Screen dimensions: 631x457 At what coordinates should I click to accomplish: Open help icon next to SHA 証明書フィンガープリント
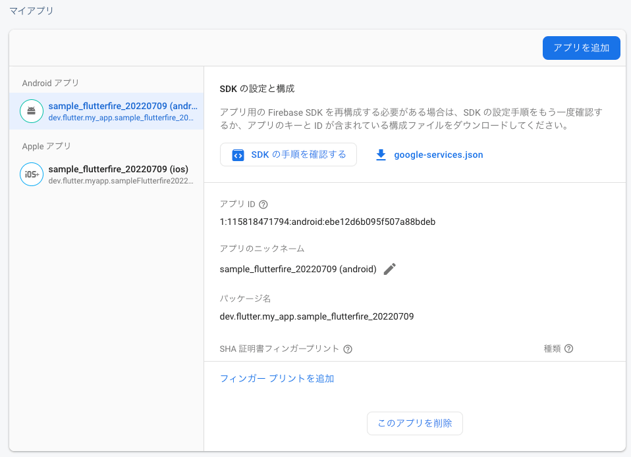coord(348,349)
